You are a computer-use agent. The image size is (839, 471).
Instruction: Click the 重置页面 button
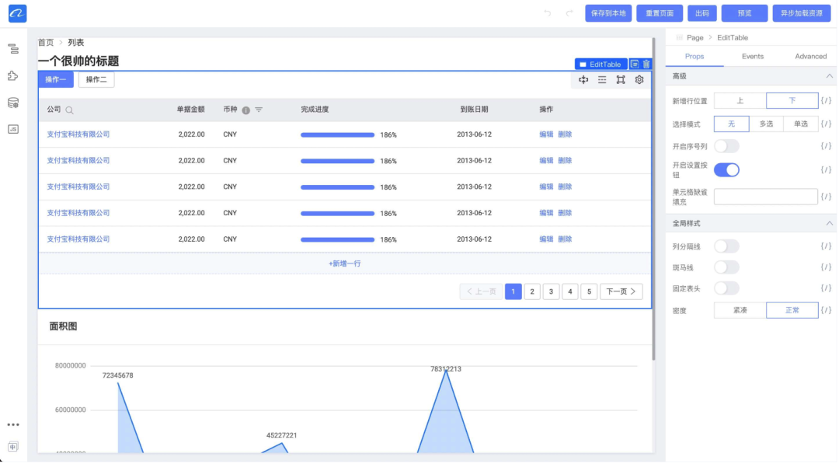click(660, 13)
